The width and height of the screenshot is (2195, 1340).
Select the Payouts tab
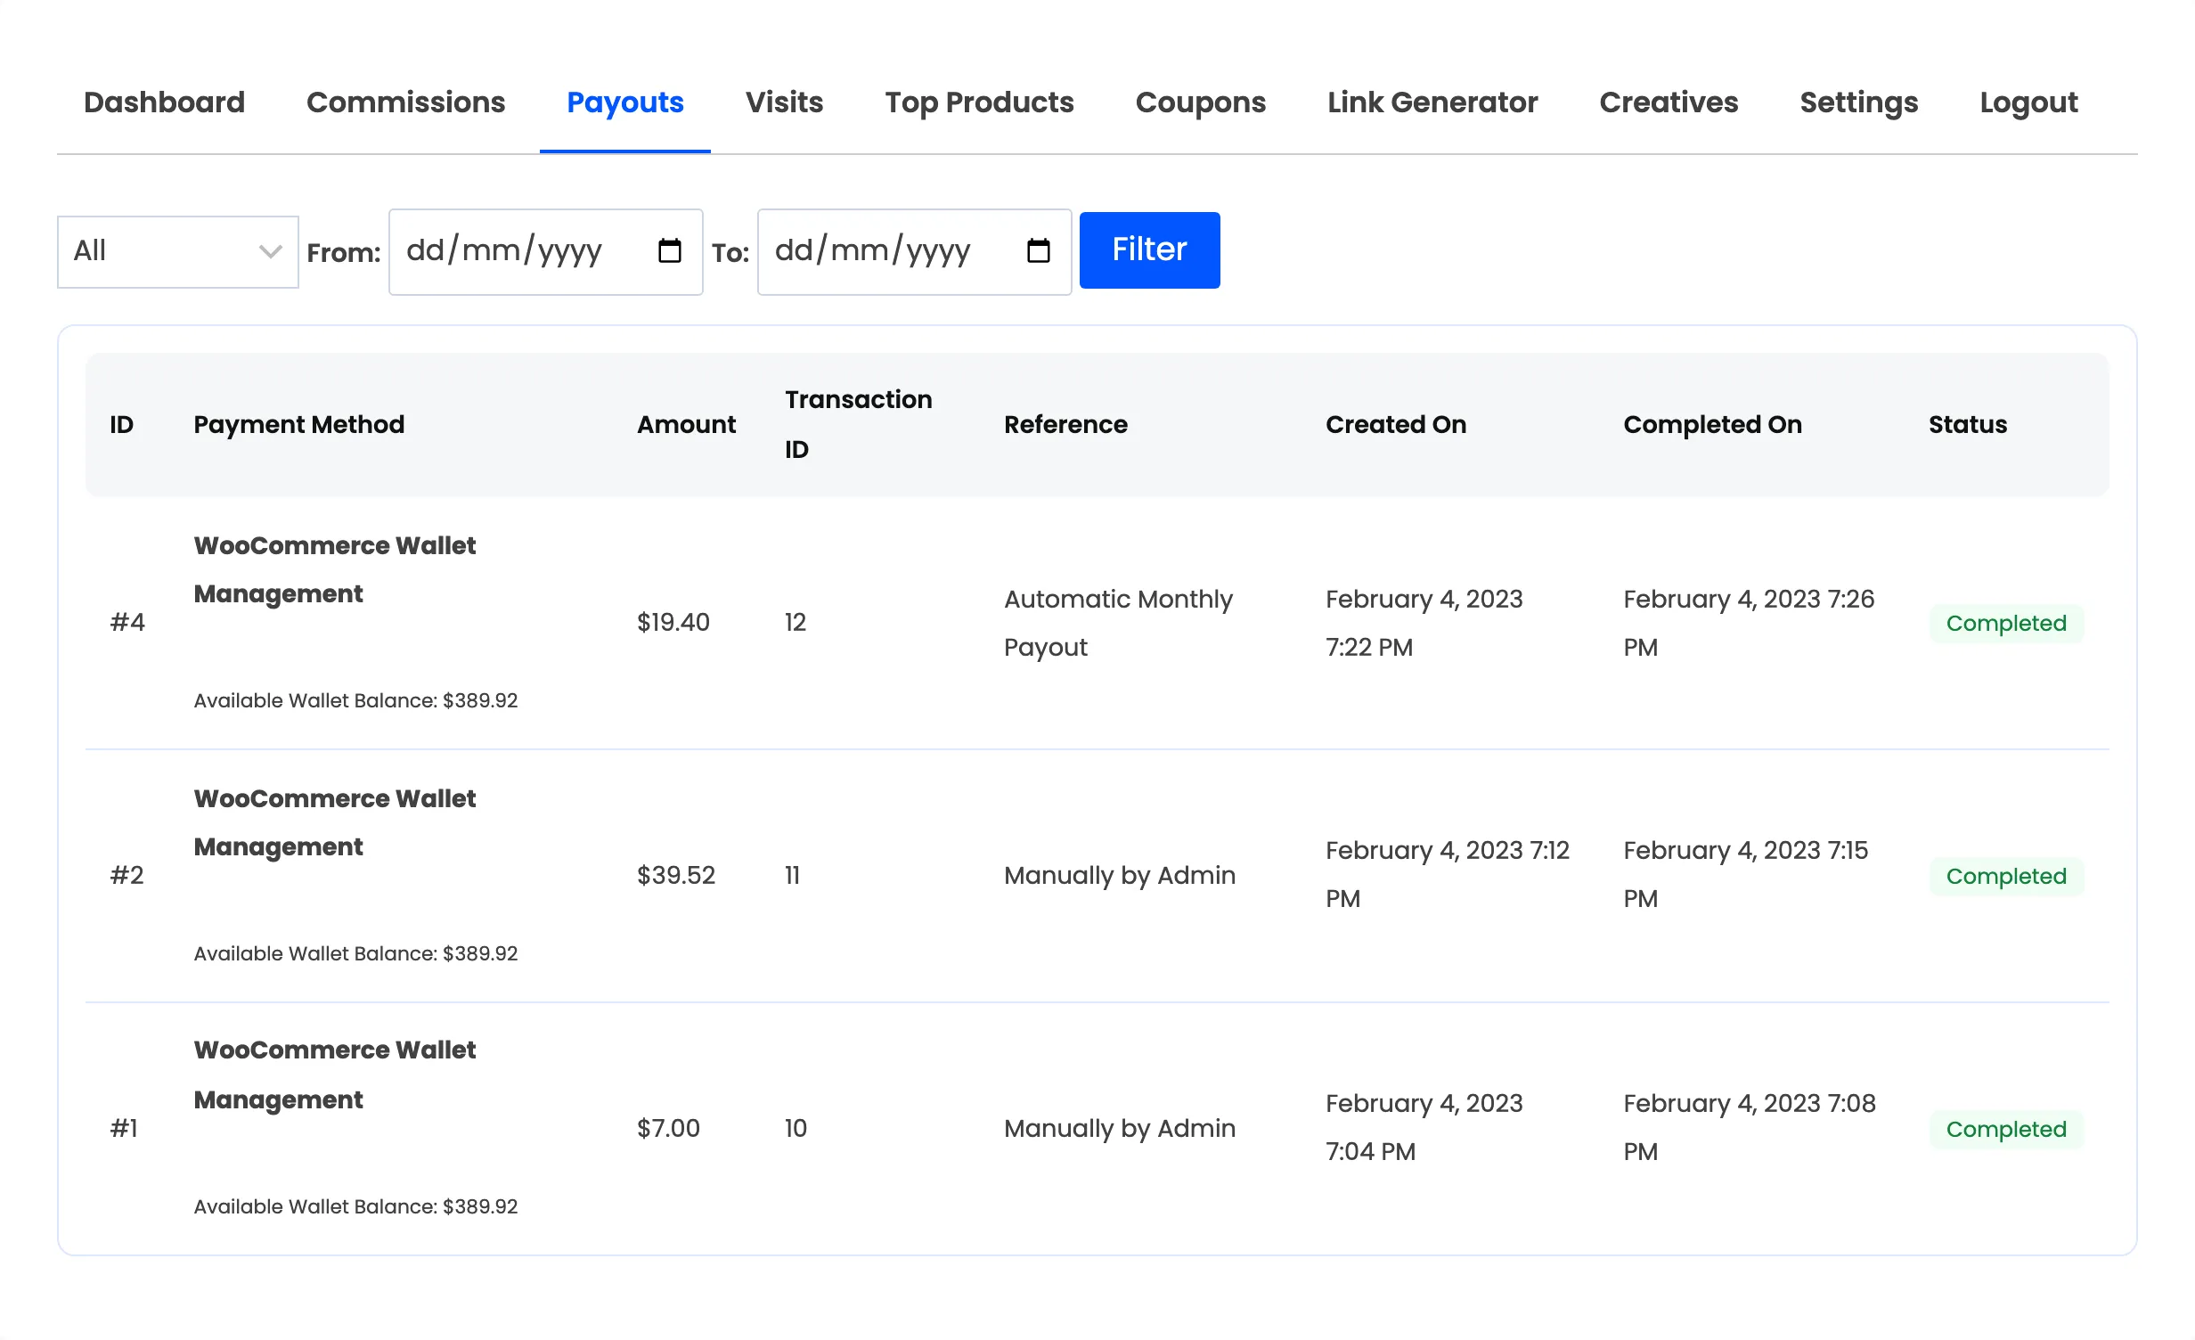(x=625, y=102)
